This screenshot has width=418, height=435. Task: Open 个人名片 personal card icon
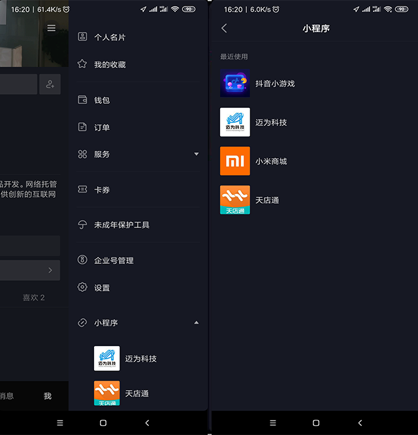pyautogui.click(x=82, y=37)
